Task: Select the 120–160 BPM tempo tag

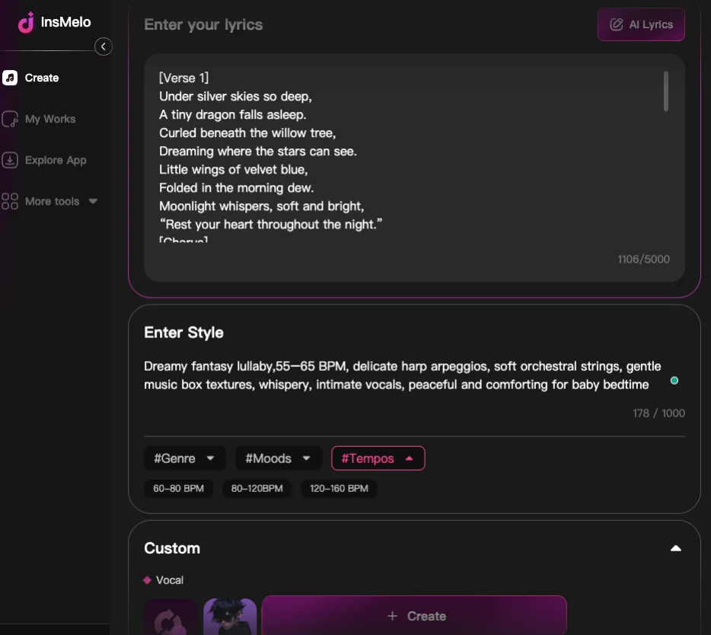Action: coord(339,489)
